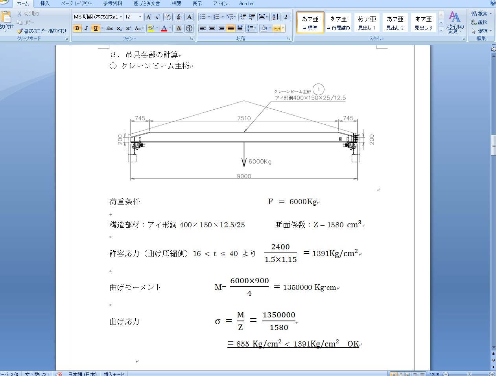This screenshot has height=376, width=496.
Task: Apply superscript formatting
Action: coord(128,28)
